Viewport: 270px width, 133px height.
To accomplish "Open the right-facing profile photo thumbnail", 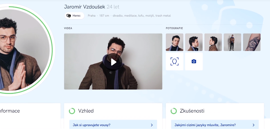I will point(194,42).
